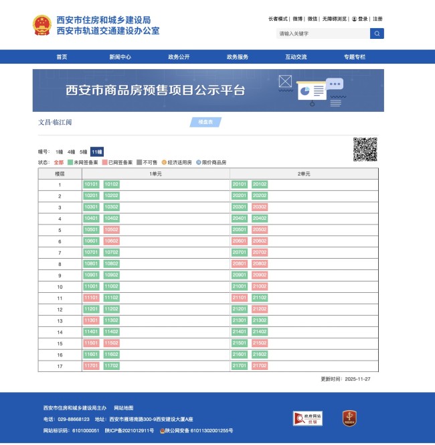Filter by gray 不可售 status

click(x=147, y=162)
